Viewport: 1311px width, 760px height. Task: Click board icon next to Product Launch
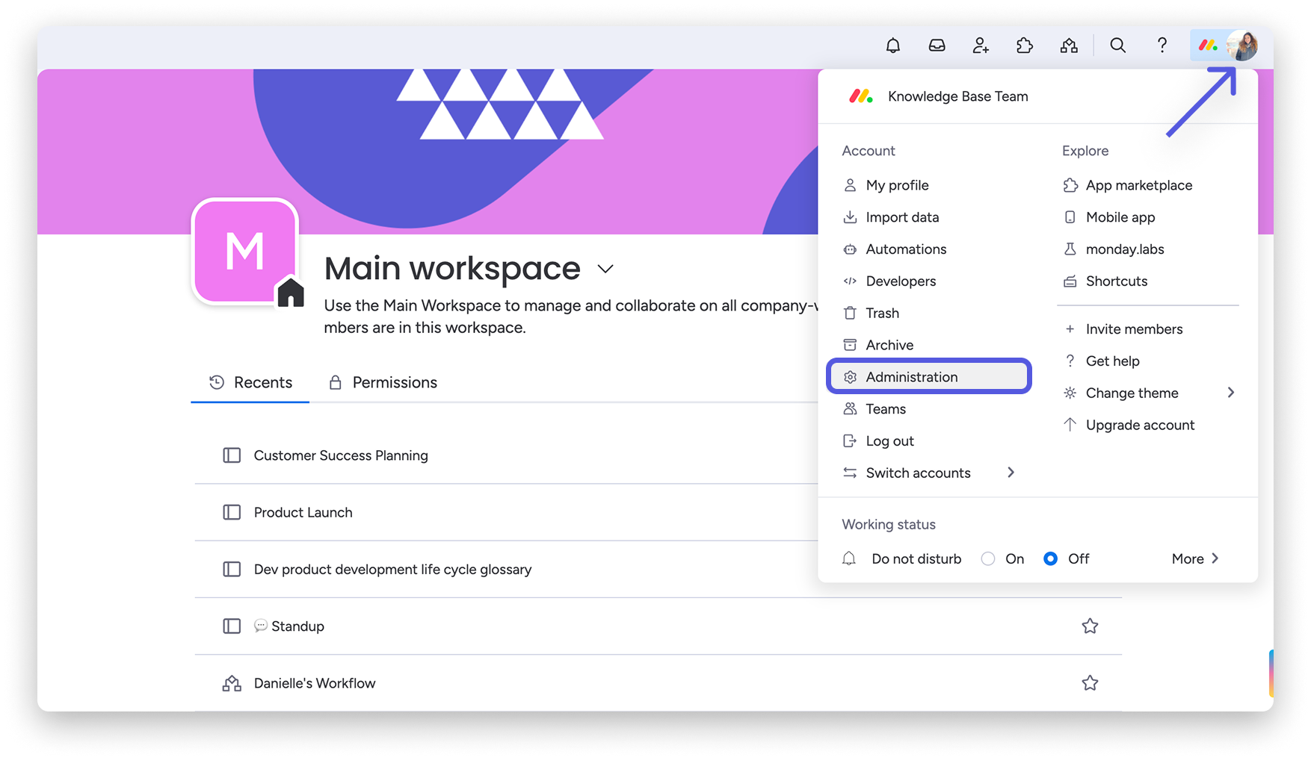(x=232, y=512)
